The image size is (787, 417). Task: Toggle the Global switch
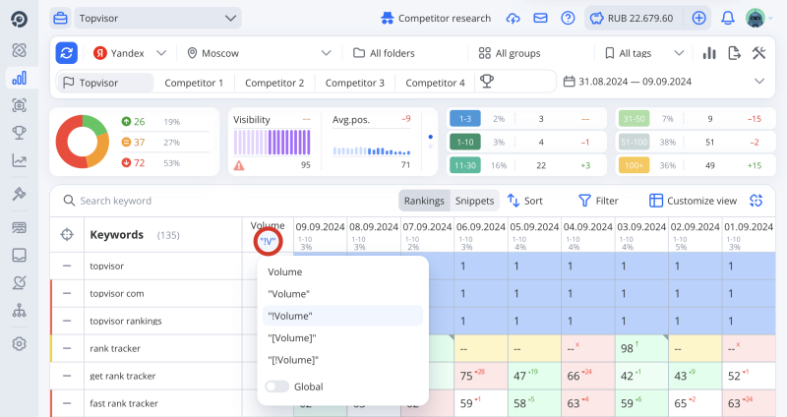(277, 387)
